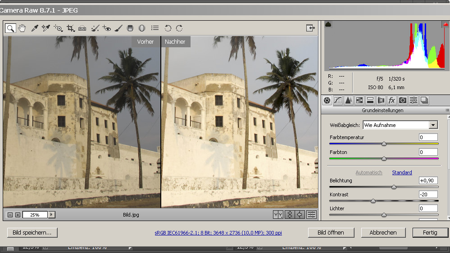Open the Grundeinstellungen panel menu
450x253 pixels.
click(x=447, y=110)
